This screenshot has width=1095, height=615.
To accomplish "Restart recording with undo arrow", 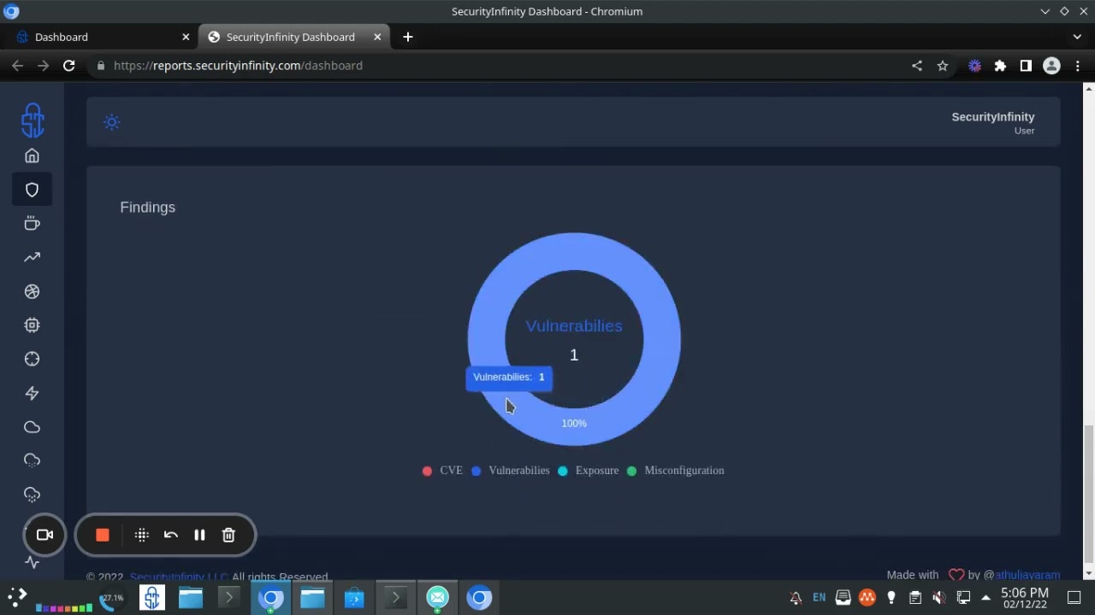I will point(171,535).
